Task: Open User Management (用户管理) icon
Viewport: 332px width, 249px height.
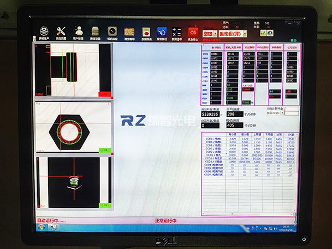Action: 79,32
